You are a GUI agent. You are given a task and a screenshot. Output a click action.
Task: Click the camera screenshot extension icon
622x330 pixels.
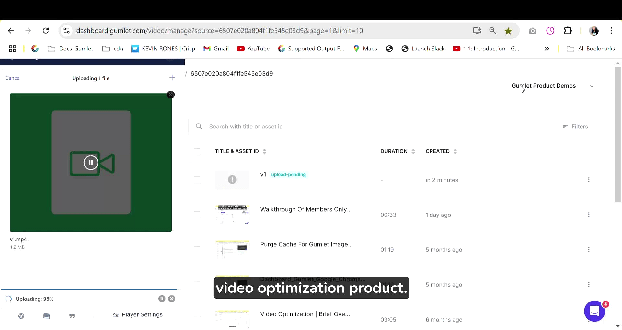pyautogui.click(x=533, y=31)
